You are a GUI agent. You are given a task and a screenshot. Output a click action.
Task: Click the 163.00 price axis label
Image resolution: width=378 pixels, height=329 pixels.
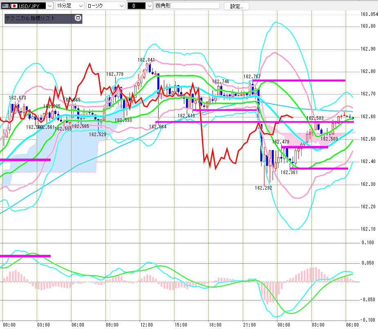click(x=368, y=26)
